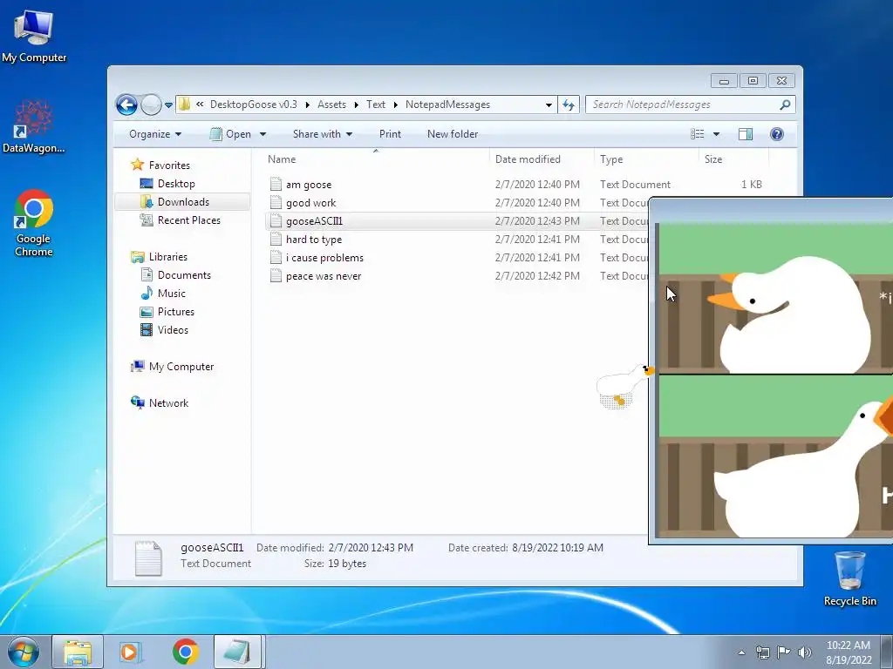Expand the arrow after Assets breadcrumb
The height and width of the screenshot is (669, 893).
coord(357,105)
